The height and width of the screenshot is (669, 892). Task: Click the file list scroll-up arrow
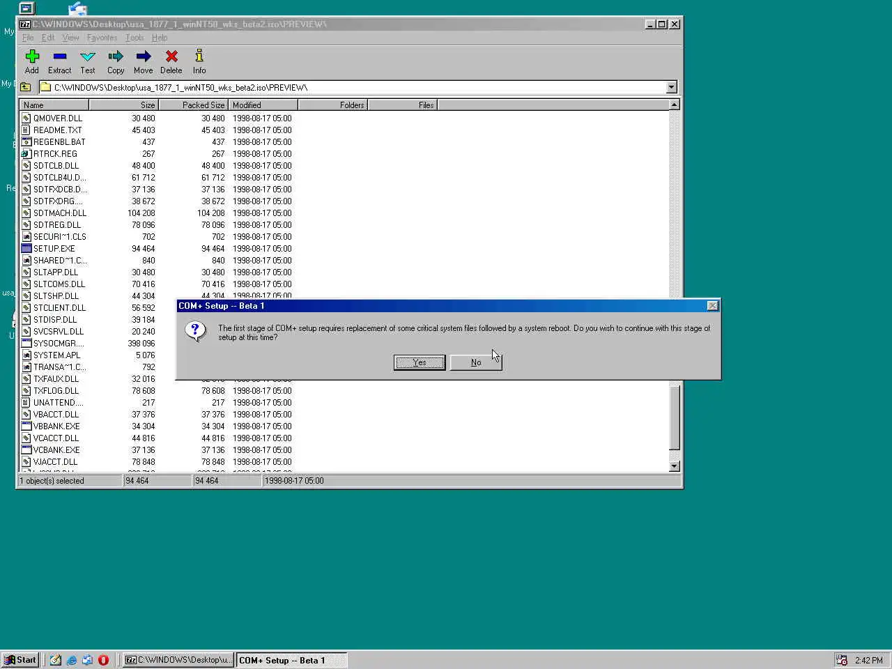674,105
